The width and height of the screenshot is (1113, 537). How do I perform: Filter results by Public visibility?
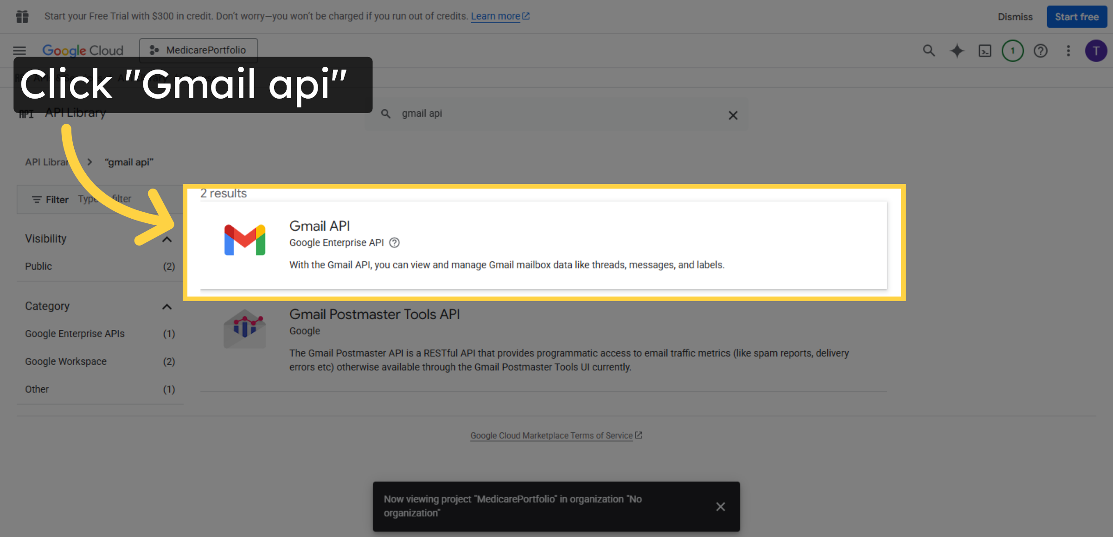(x=38, y=266)
